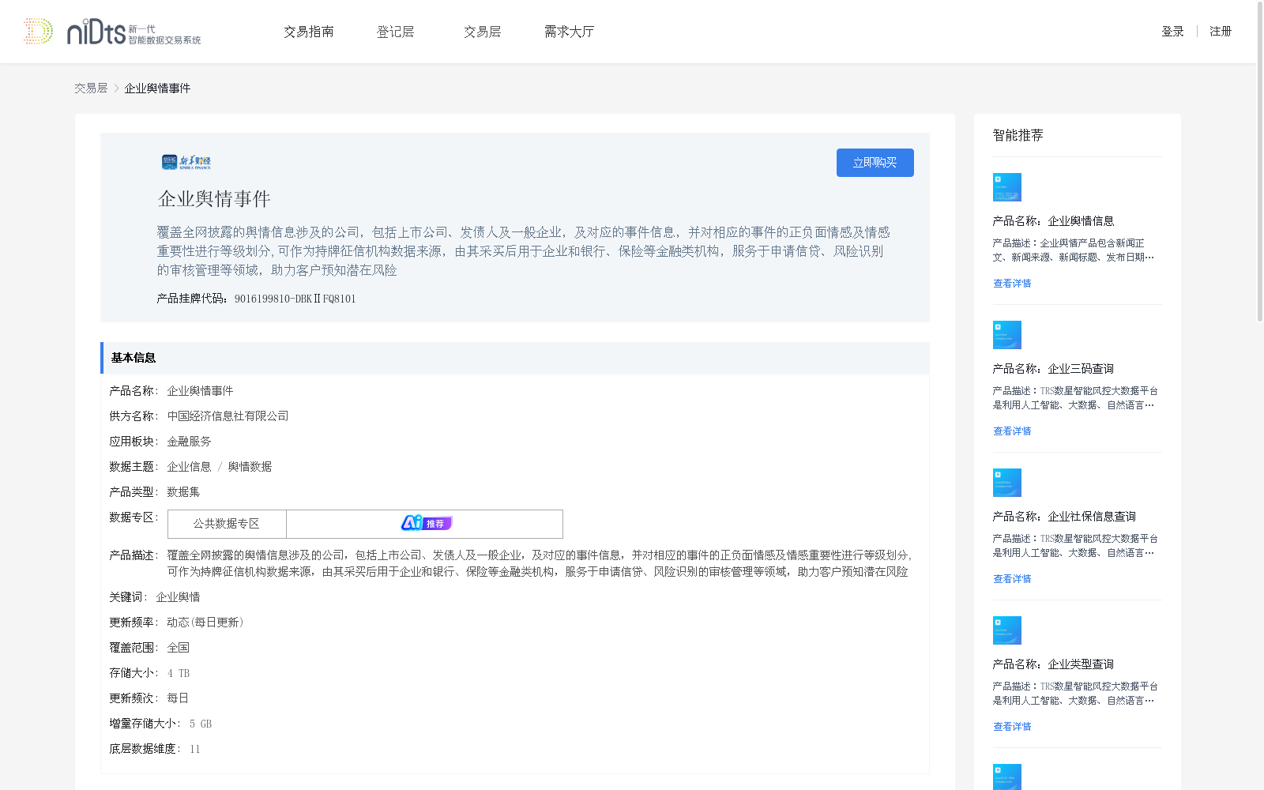The image size is (1264, 790).
Task: Click the thumbnail icon for 企业三码查询
Action: pyautogui.click(x=1007, y=335)
